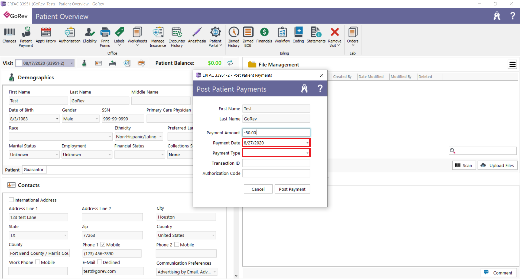Screen dimensions: 520x279
Task: Open the Coding tool
Action: (x=298, y=35)
